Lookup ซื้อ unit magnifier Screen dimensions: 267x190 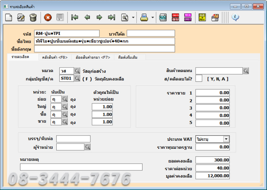click(x=65, y=114)
